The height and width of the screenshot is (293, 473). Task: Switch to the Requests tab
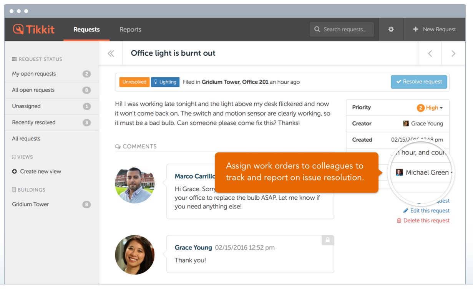[x=86, y=30]
